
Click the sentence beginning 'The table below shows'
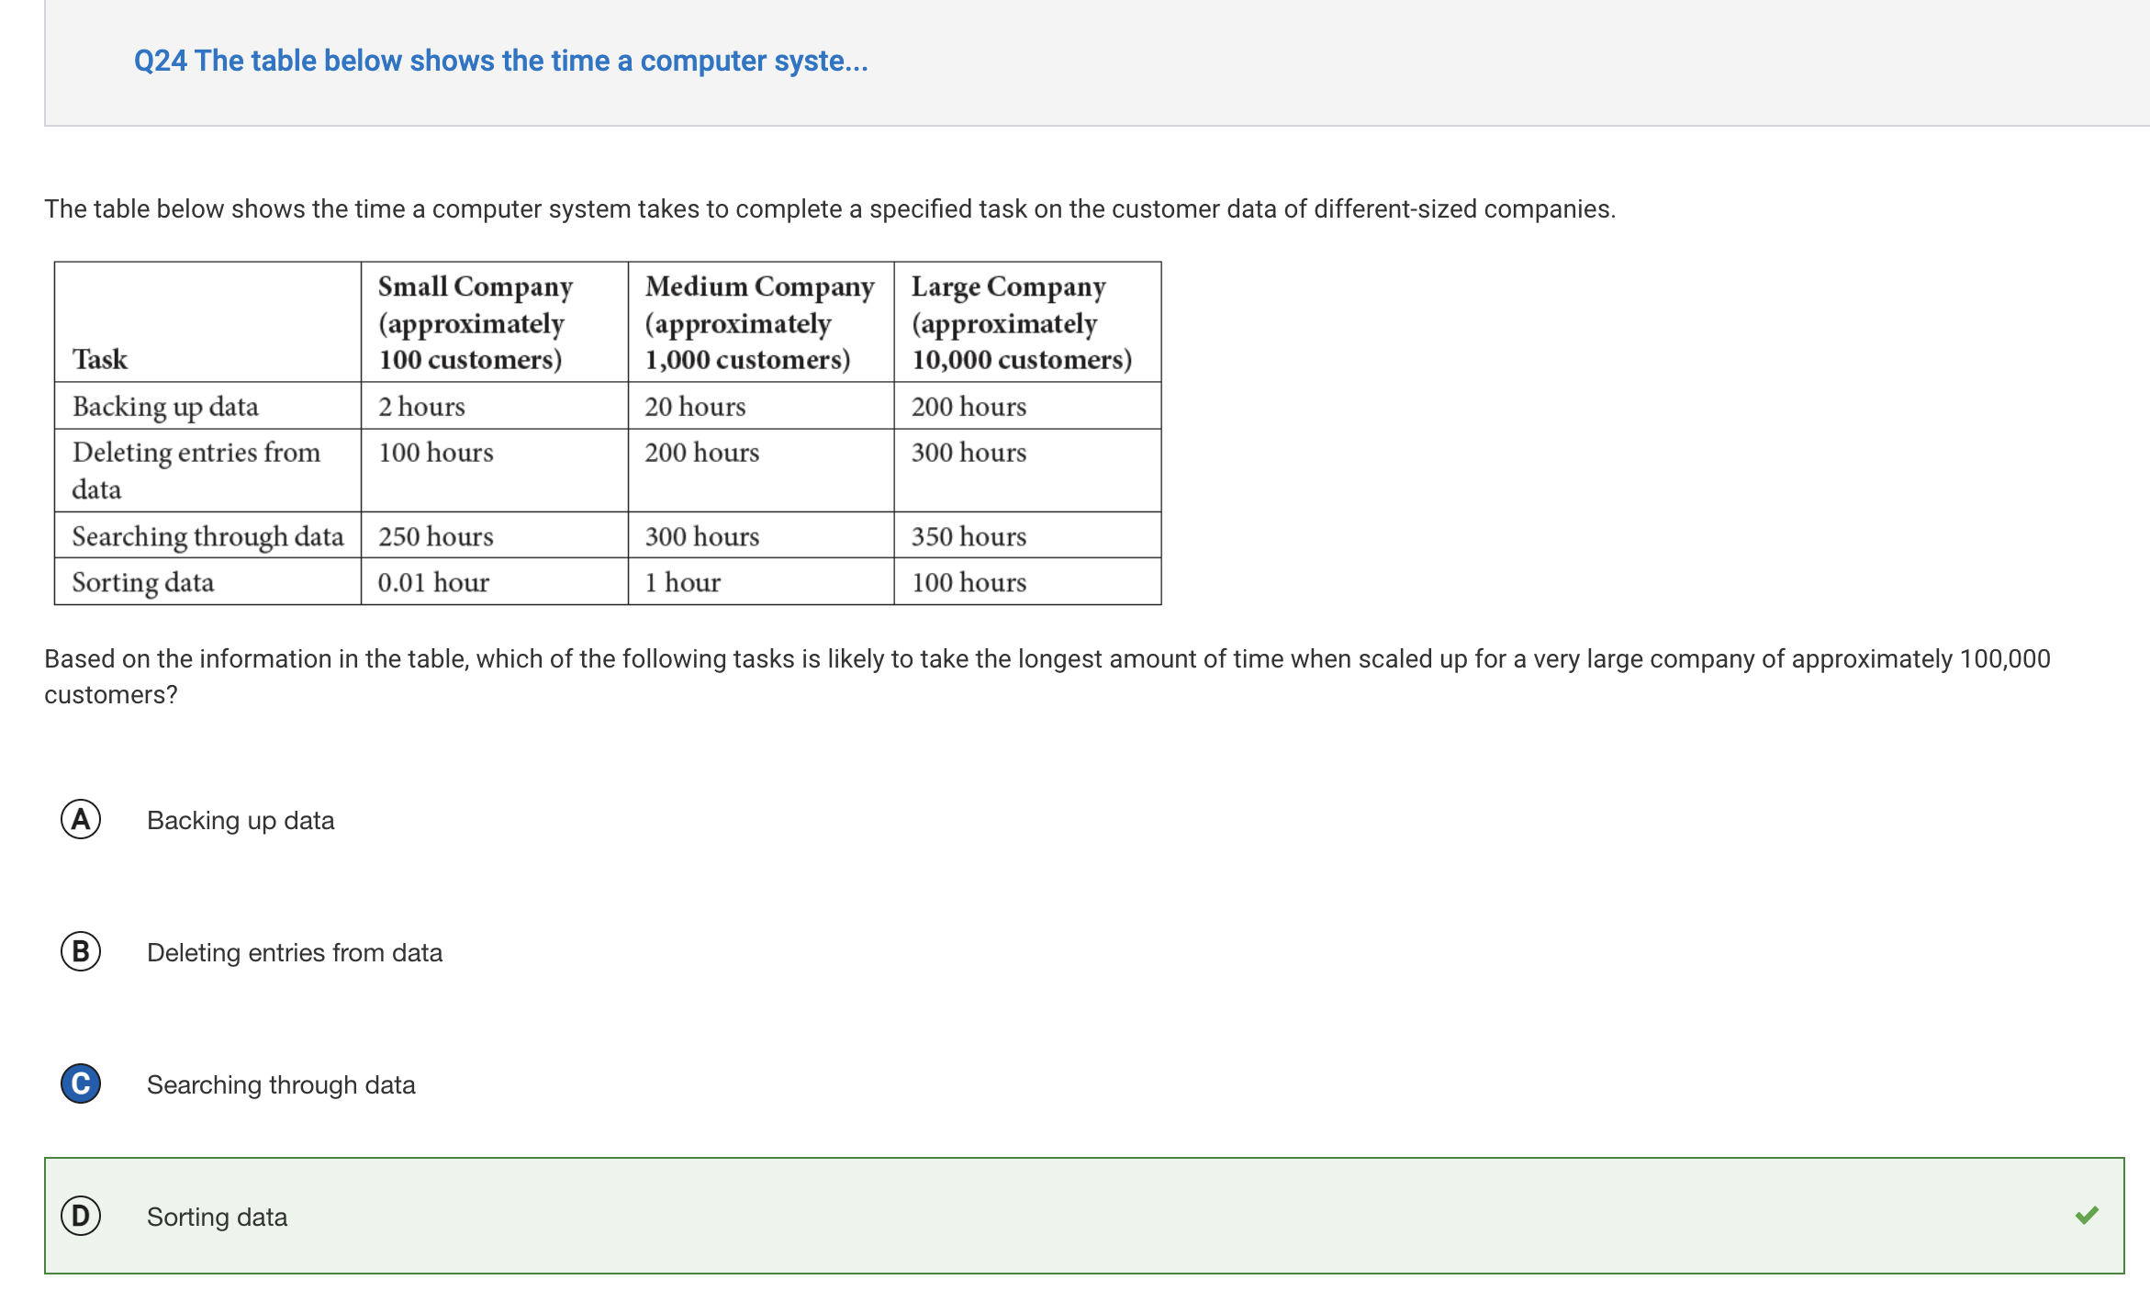pos(830,209)
